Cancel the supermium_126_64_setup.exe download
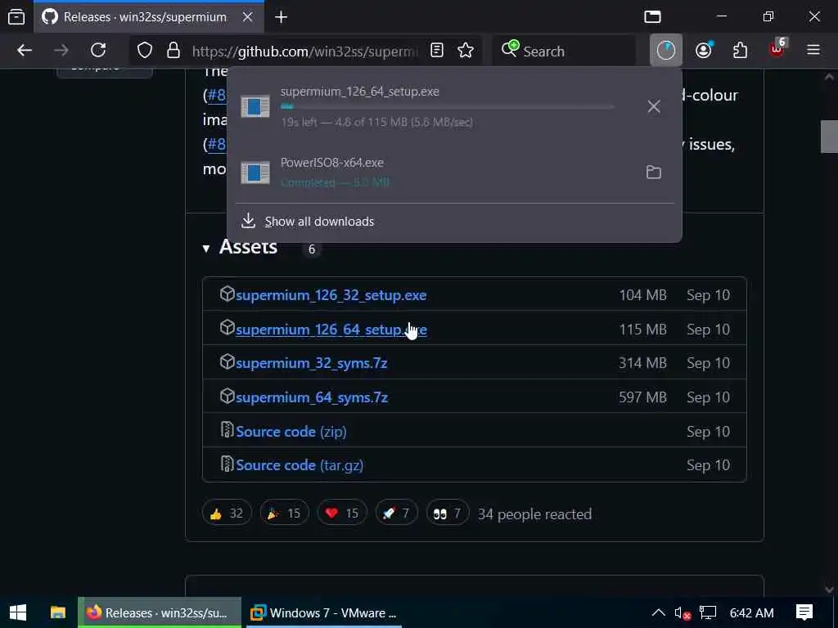Image resolution: width=838 pixels, height=628 pixels. pos(654,106)
